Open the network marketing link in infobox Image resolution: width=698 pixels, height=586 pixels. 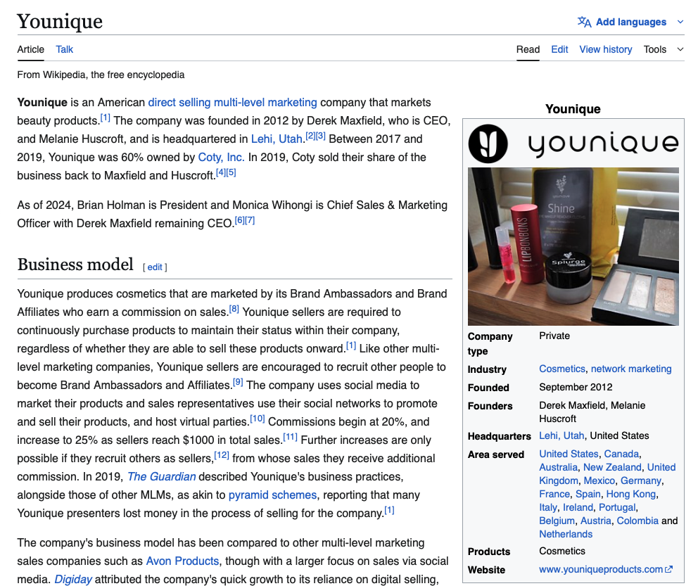[631, 369]
